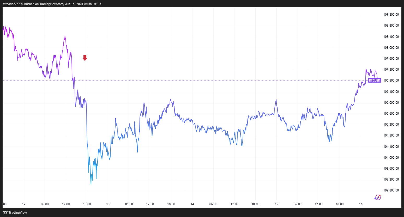The width and height of the screenshot is (404, 217).
Task: Select date label 15 on time axis
Action: [276, 204]
